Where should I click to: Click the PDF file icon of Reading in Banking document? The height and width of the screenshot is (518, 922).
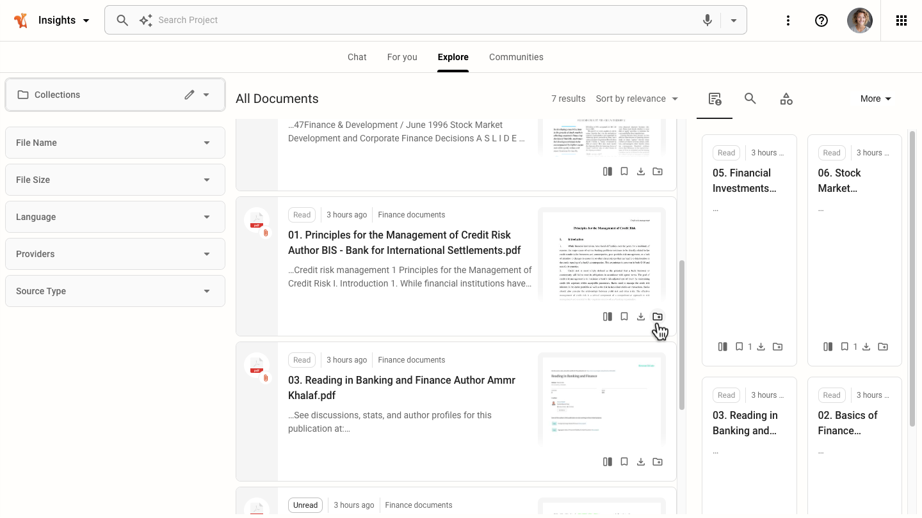(x=257, y=365)
